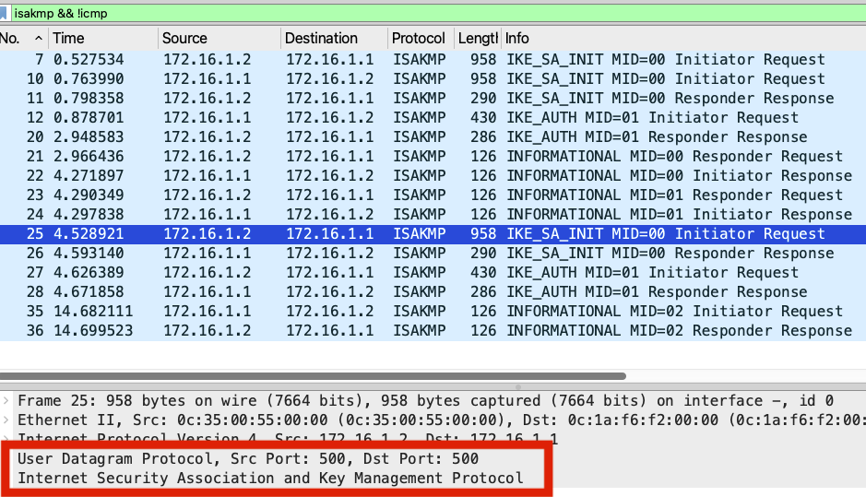Image resolution: width=866 pixels, height=497 pixels.
Task: Select packet 28 at time 4.671858
Action: click(x=433, y=292)
